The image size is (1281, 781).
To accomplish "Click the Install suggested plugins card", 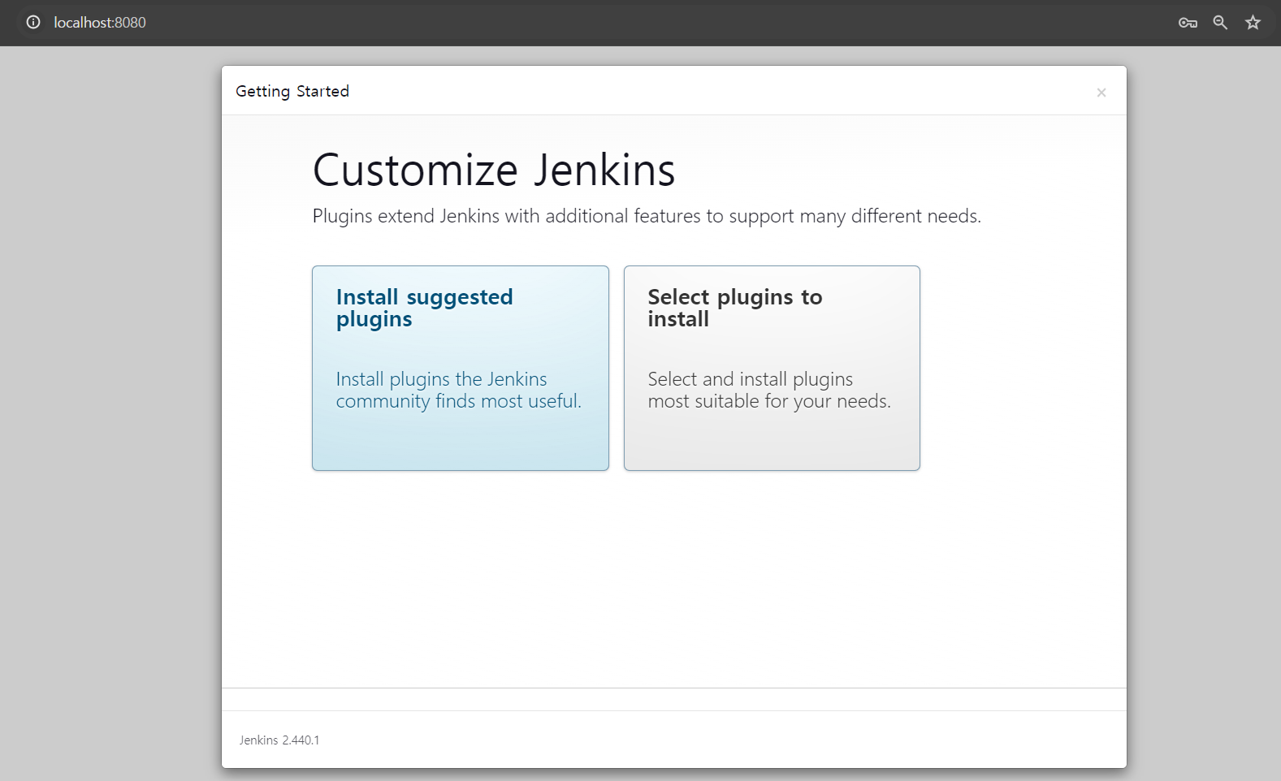I will point(461,368).
